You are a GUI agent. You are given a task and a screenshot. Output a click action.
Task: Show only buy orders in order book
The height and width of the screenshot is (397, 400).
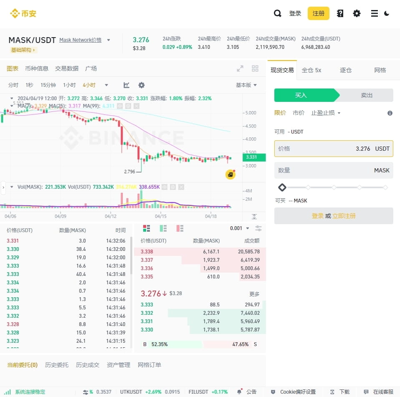[162, 228]
